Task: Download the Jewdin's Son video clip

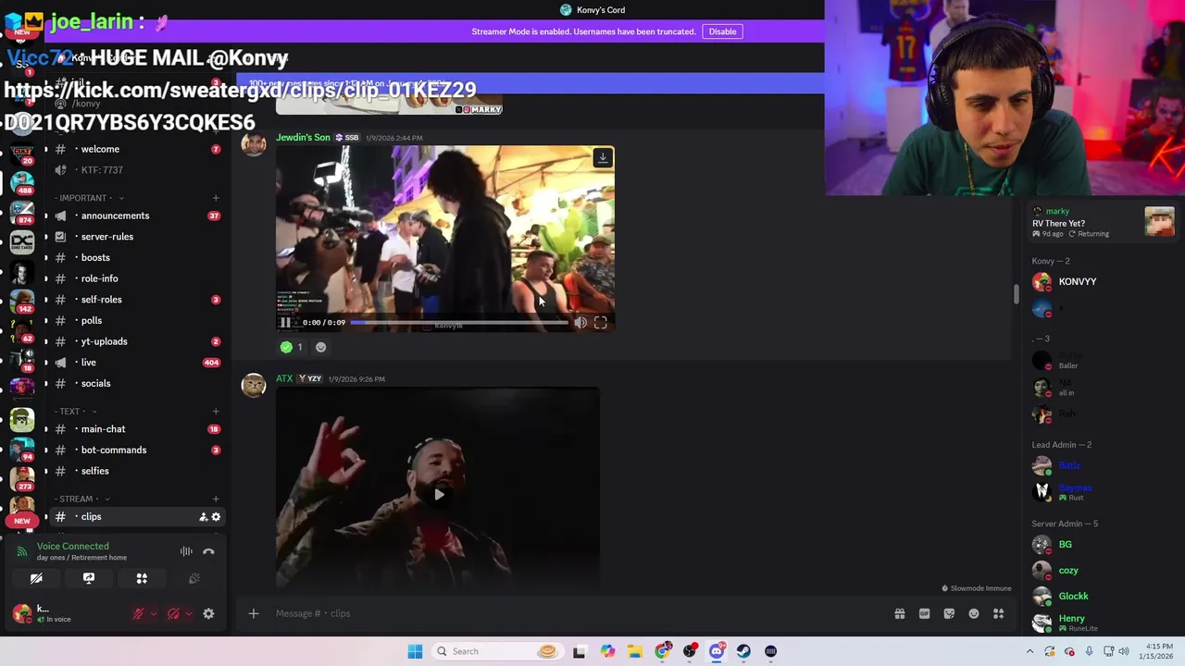Action: tap(603, 158)
